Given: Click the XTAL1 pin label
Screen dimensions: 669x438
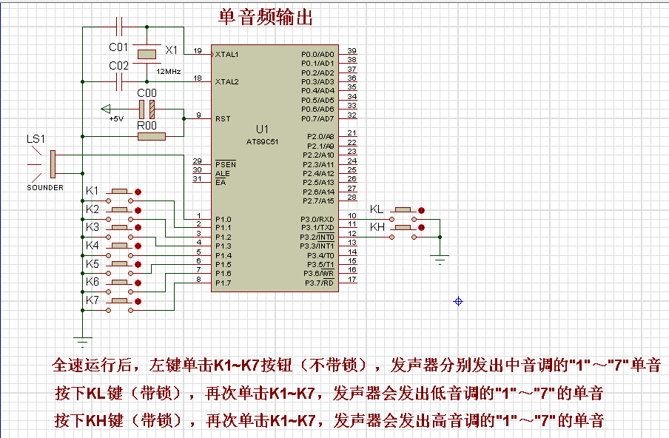Looking at the screenshot, I should [226, 55].
